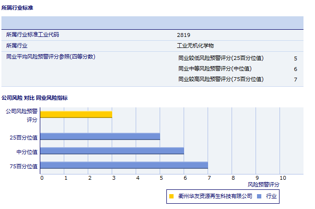The width and height of the screenshot is (315, 209).
Task: Click the blue 75百分位值 bar
Action: [x=124, y=166]
